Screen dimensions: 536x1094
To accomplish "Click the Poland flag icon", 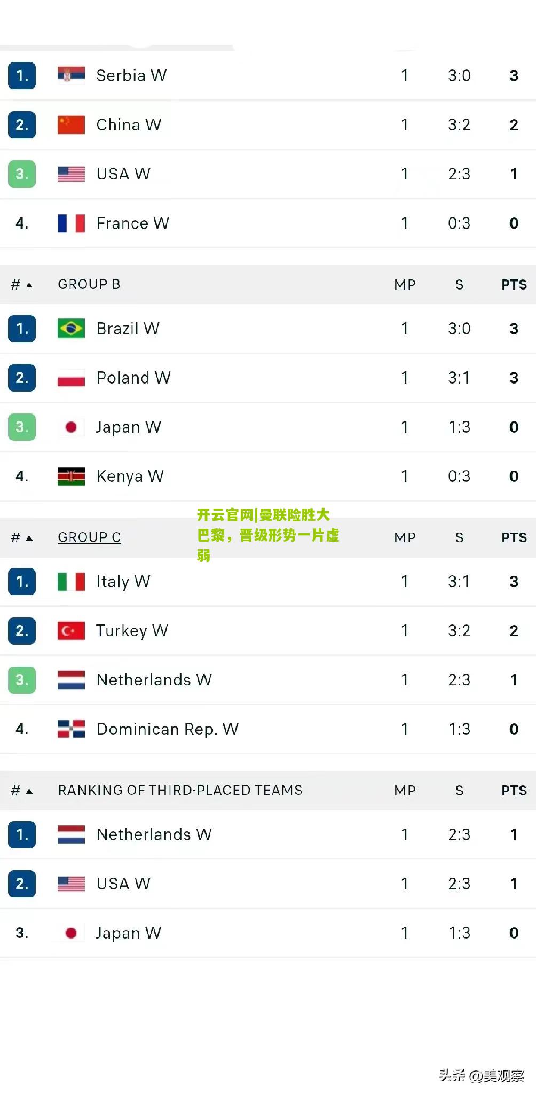I will click(71, 378).
